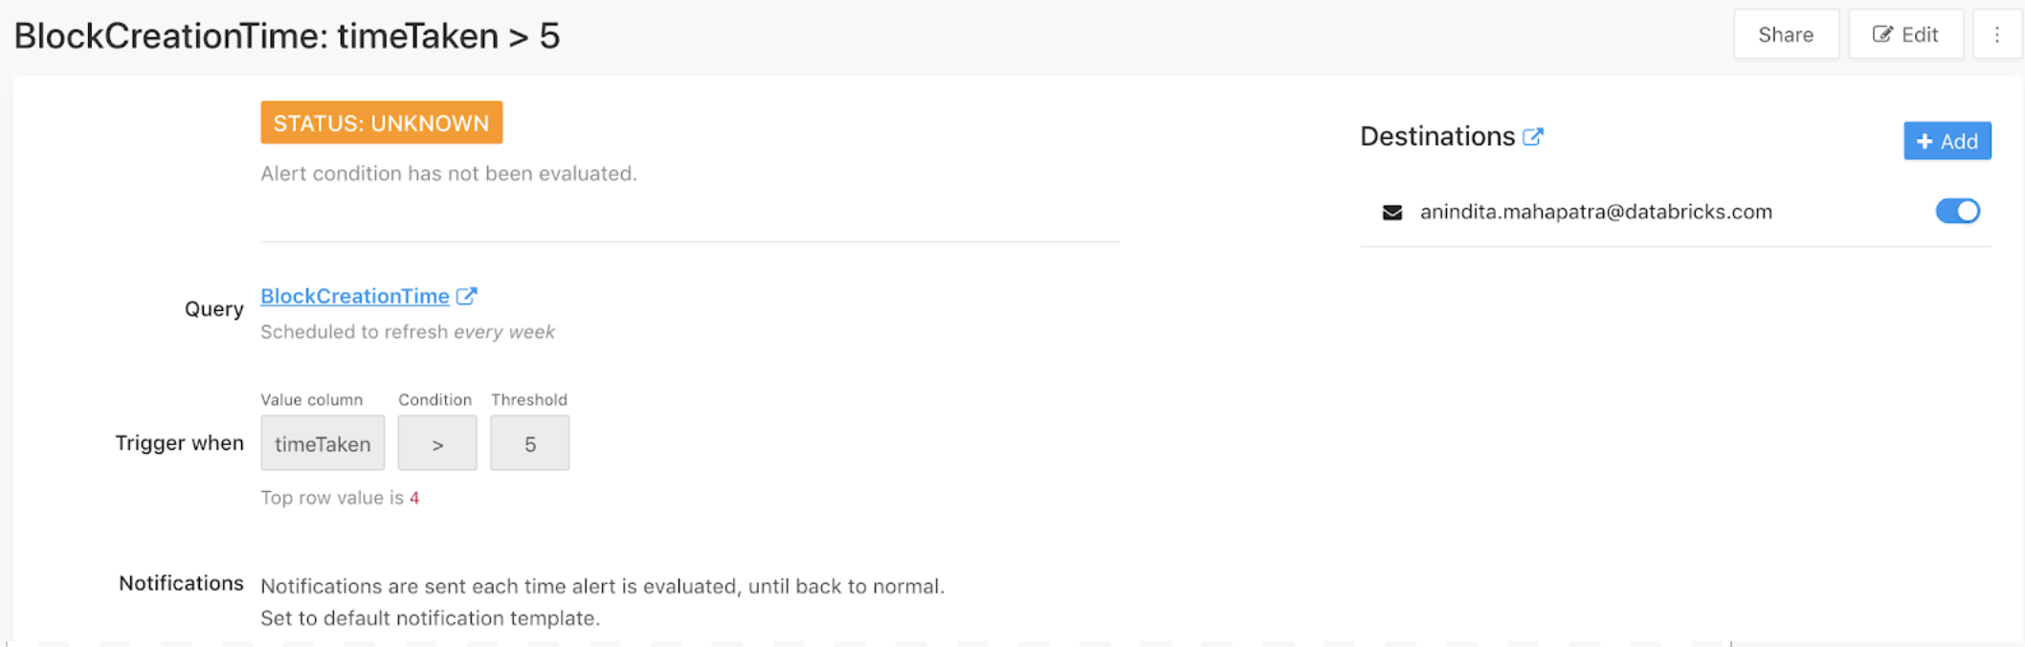
Task: Click the 'Alert condition has not been evaluated' message
Action: pos(448,174)
